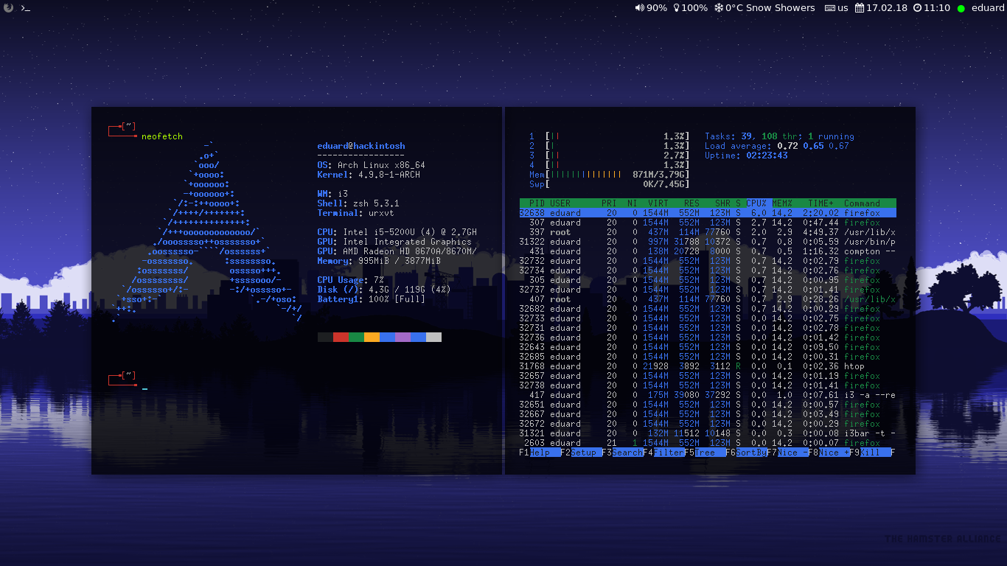Click the 'eduard' username in the top bar
The width and height of the screenshot is (1007, 566).
coord(987,7)
